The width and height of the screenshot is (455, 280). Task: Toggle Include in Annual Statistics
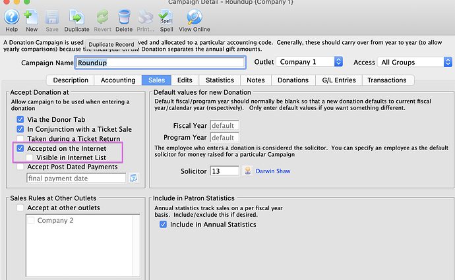click(163, 225)
